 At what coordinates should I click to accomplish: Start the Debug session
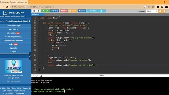click(x=55, y=11)
